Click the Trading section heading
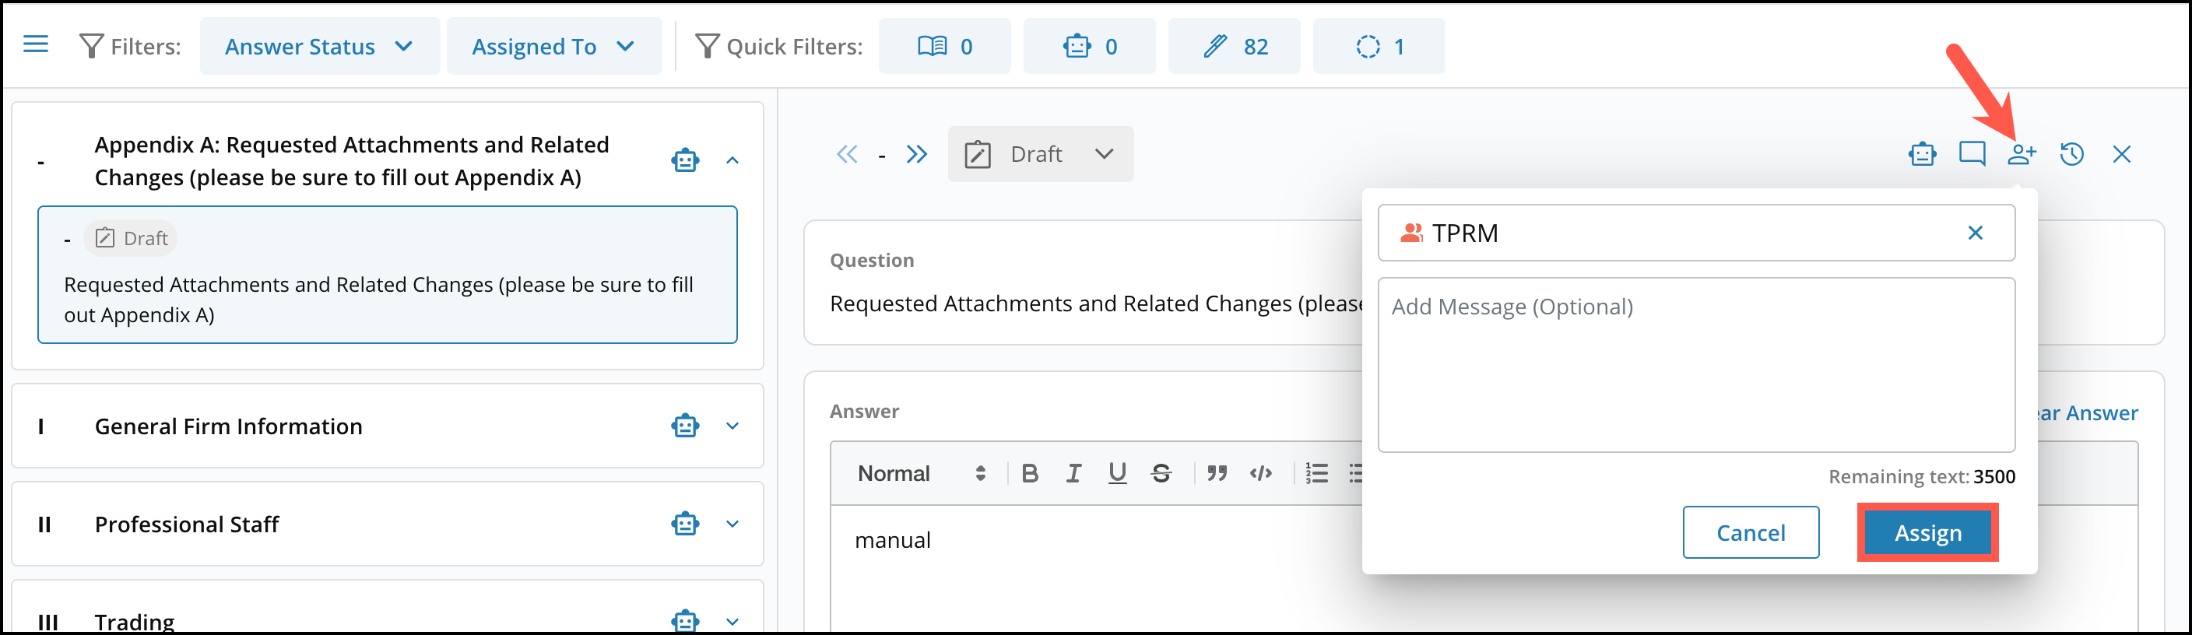 pos(135,621)
